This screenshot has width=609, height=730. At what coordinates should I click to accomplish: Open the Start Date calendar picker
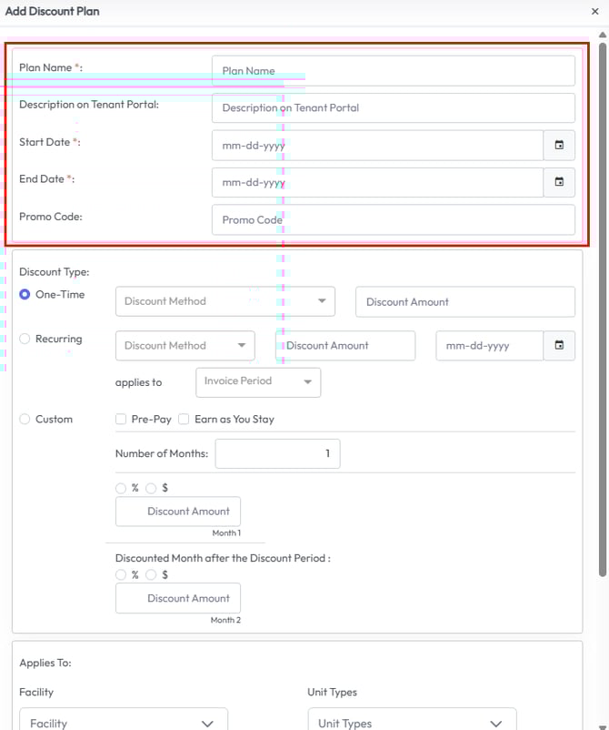559,146
